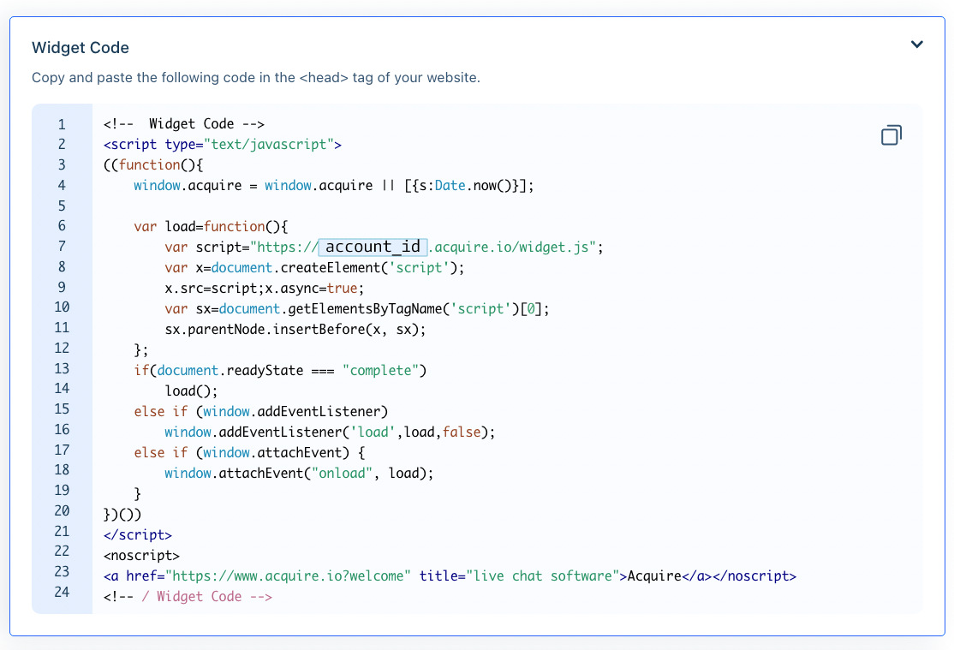Click the 'else if (window.addEventListener)' line

(x=261, y=412)
